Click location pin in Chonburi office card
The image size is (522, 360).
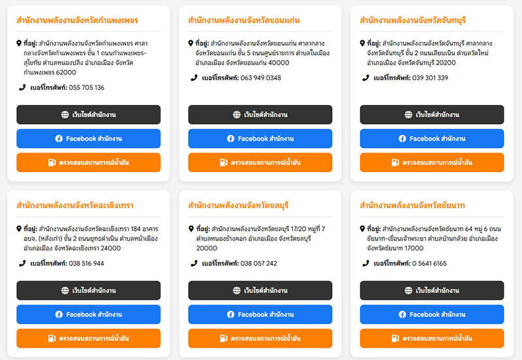(191, 230)
